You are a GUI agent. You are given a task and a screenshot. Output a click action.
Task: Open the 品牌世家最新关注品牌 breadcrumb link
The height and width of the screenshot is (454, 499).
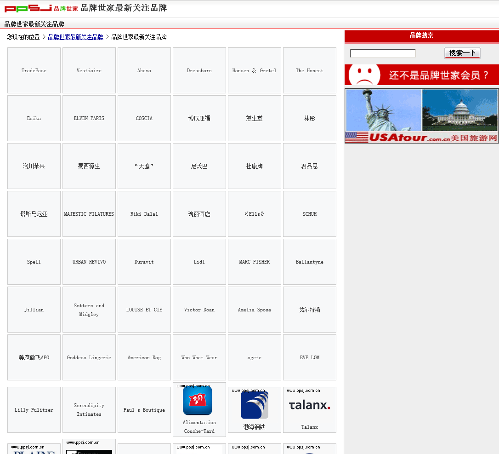75,37
